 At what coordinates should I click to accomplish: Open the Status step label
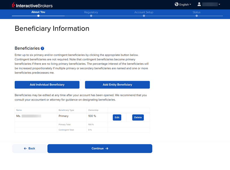[x=196, y=12]
